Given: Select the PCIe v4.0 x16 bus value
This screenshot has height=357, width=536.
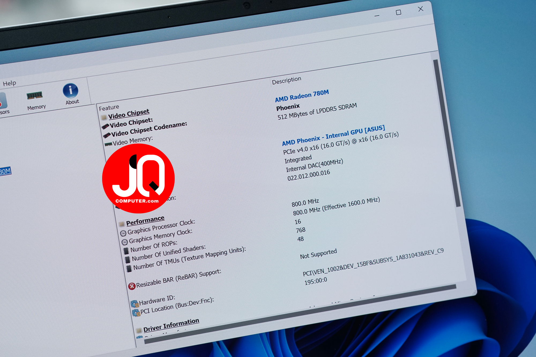Looking at the screenshot, I should [x=341, y=143].
